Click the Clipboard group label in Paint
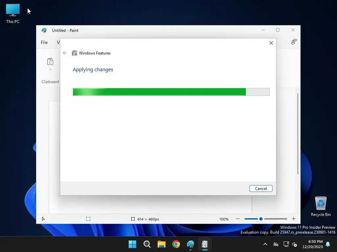 tap(50, 82)
